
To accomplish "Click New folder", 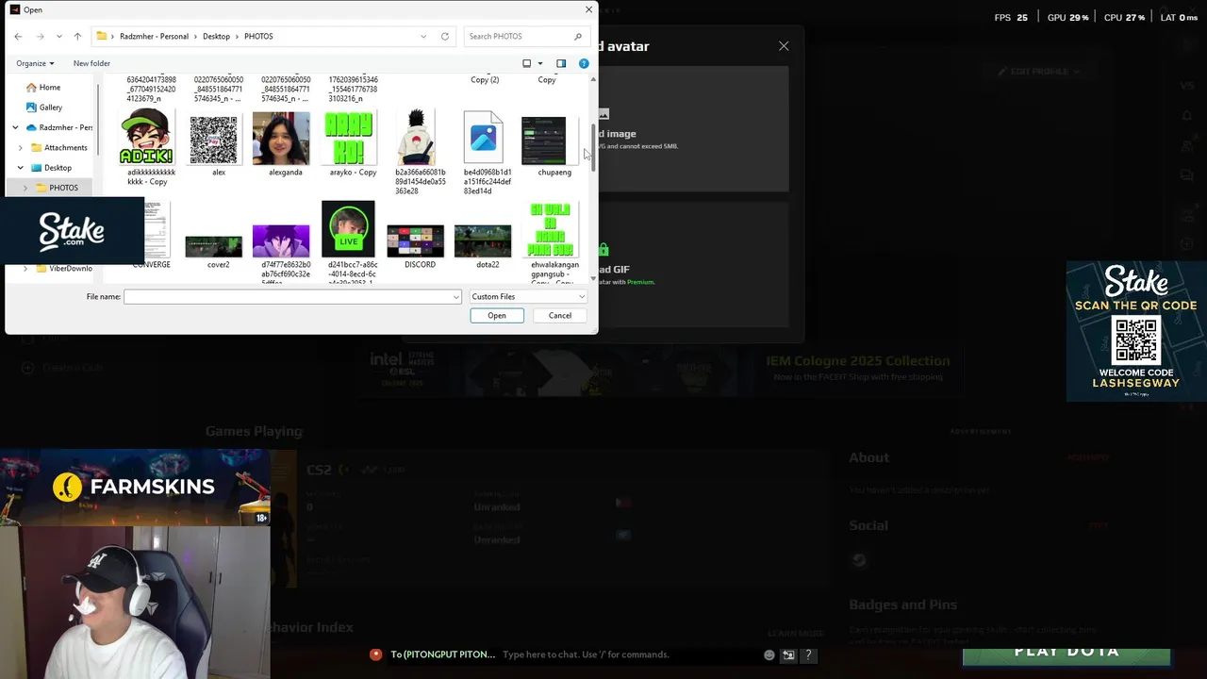I will tap(91, 63).
